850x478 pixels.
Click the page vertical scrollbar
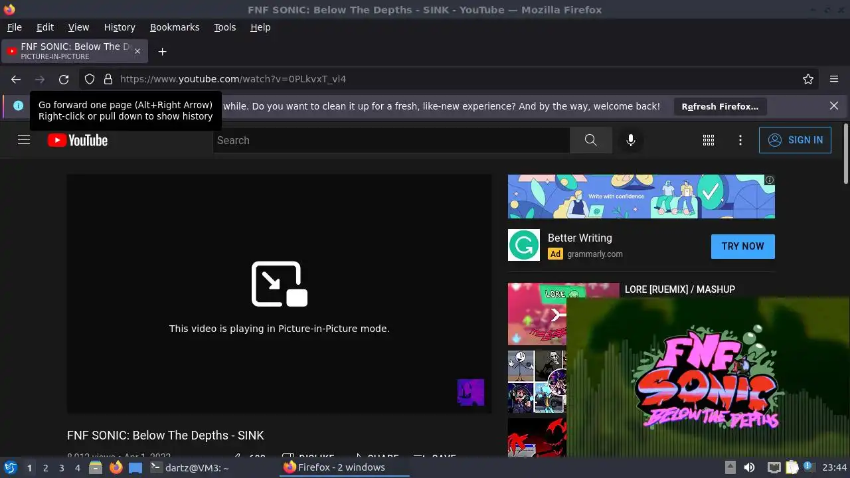846,154
